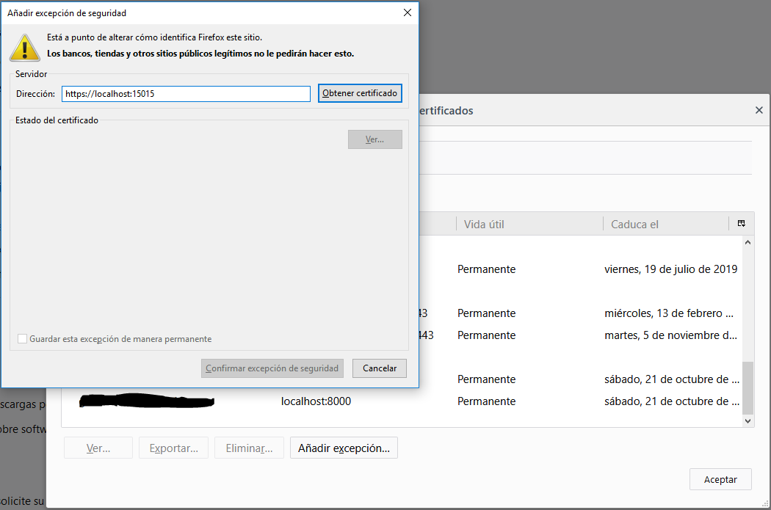Sort by the Caduca el column header
Viewport: 771px width, 510px height.
point(665,224)
